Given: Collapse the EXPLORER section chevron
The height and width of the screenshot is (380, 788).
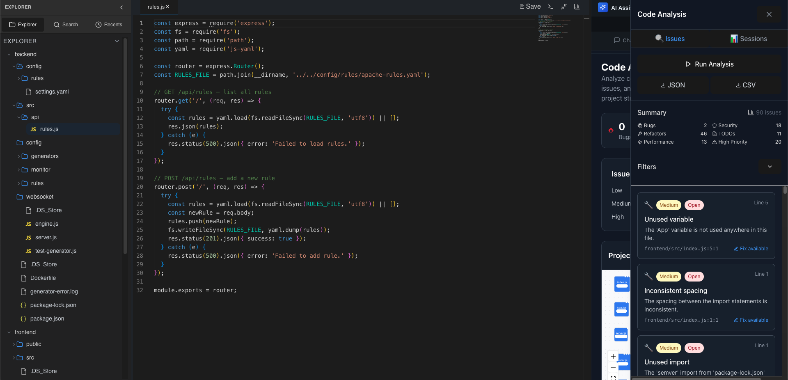Looking at the screenshot, I should [x=117, y=41].
